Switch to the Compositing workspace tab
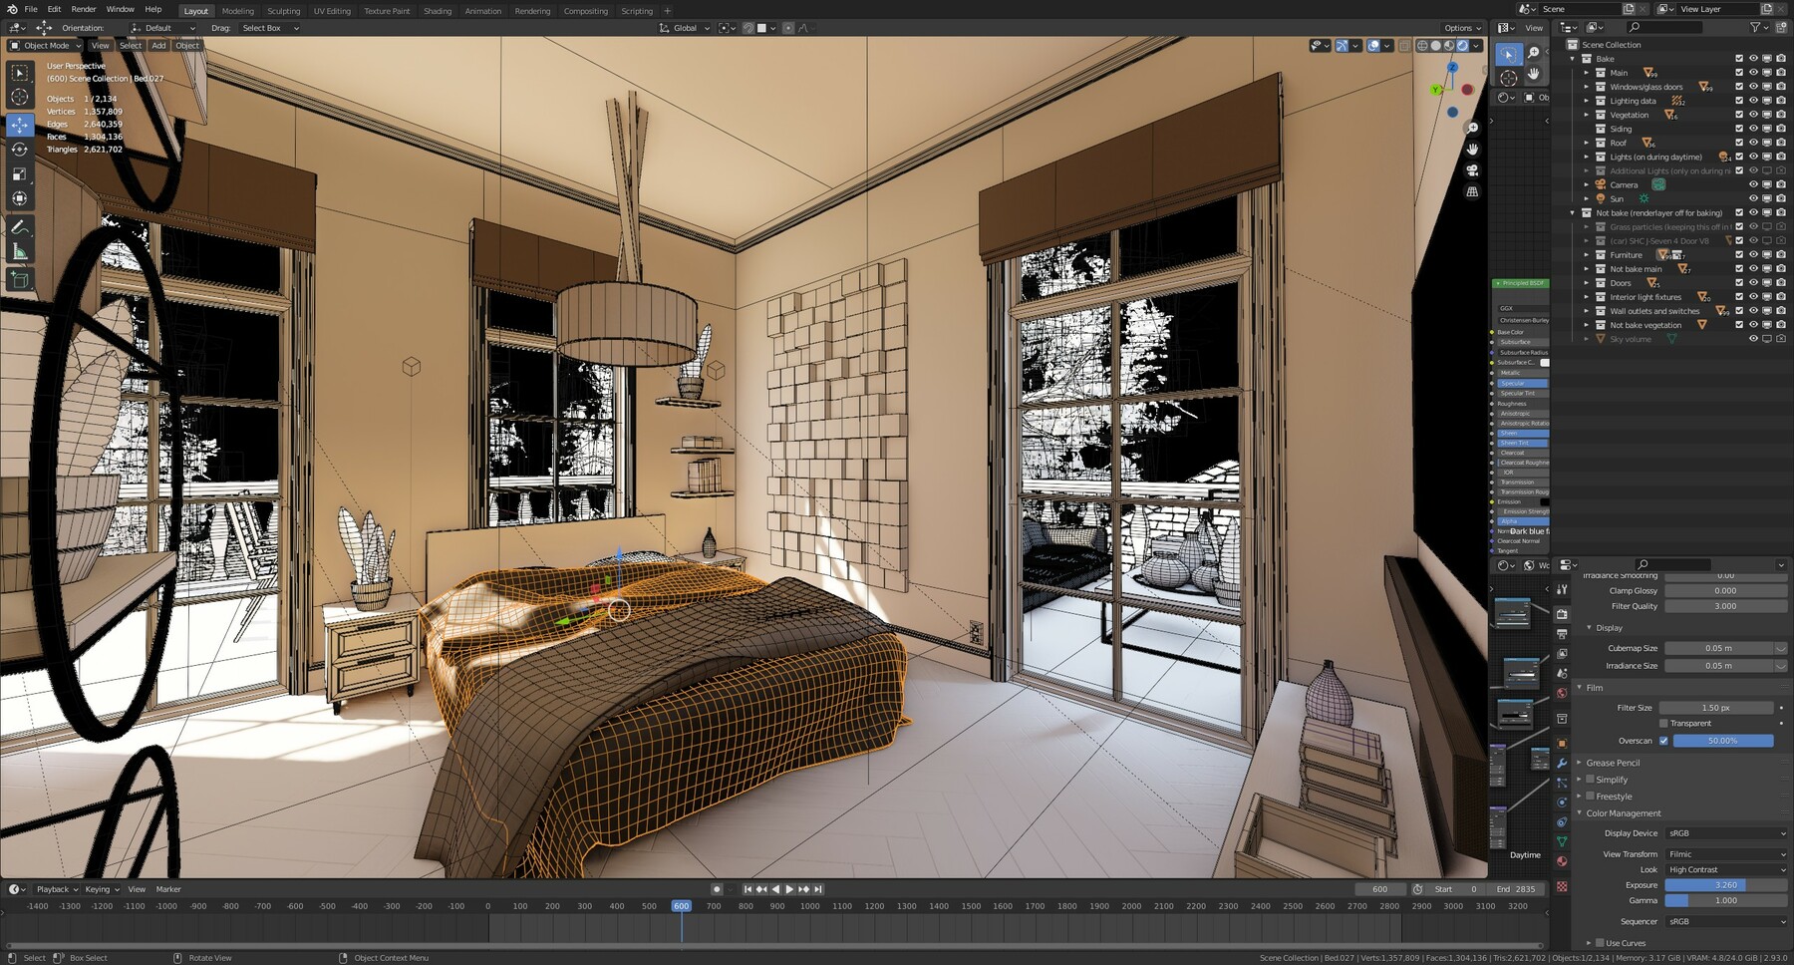1794x965 pixels. pyautogui.click(x=586, y=11)
